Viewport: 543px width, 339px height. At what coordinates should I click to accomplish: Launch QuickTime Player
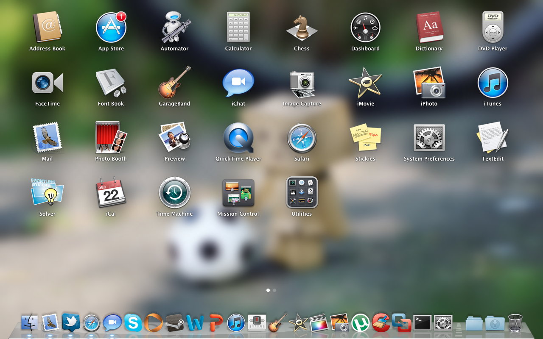[238, 138]
